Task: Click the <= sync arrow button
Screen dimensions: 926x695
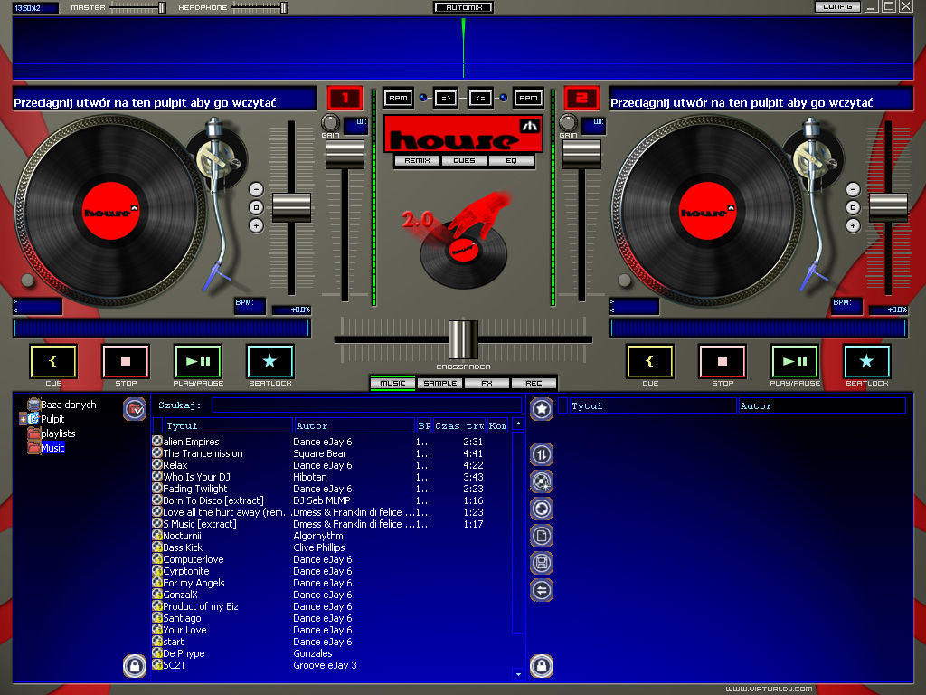Action: coord(481,98)
